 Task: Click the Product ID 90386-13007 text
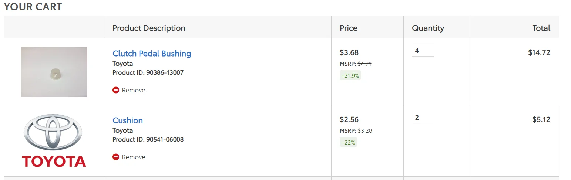click(148, 72)
